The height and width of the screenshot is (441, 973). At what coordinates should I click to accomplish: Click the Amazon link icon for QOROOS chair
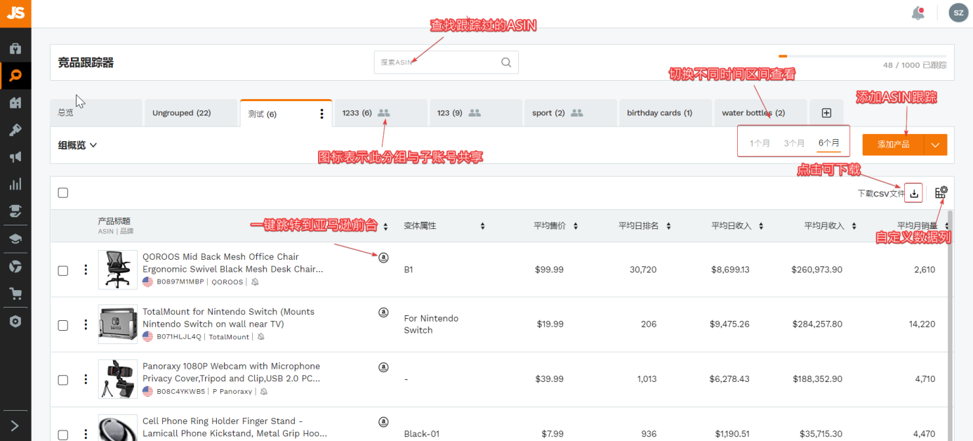tap(383, 257)
